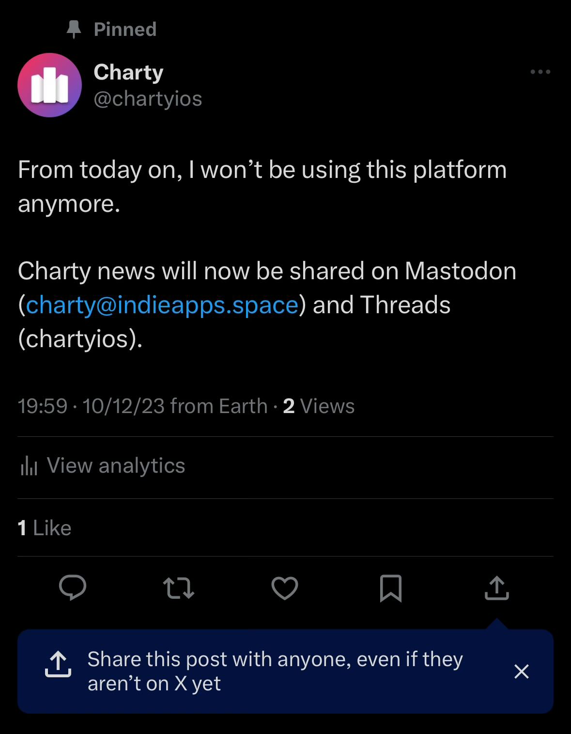This screenshot has width=571, height=734.
Task: Dismiss the share tooltip with the X
Action: pos(522,671)
